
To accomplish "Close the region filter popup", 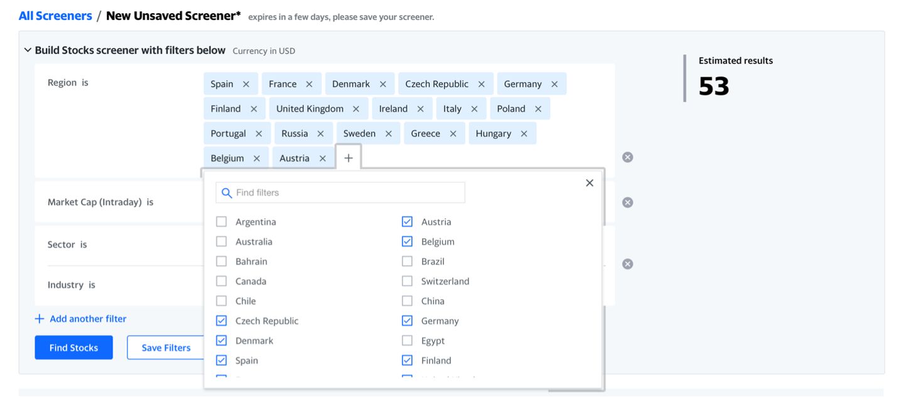I will tap(589, 183).
